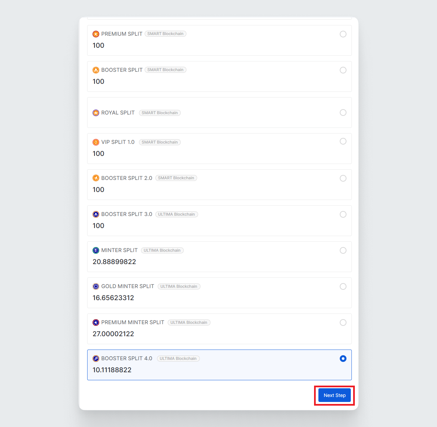Click the PREMIUM MINTER SPLIT ULTIMA Blockchain tag
Screen dimensions: 437x427
(x=189, y=323)
